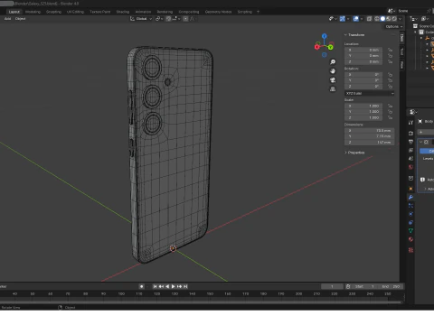Open the transform pivot point dropdown
The height and width of the screenshot is (325, 434).
[x=159, y=19]
